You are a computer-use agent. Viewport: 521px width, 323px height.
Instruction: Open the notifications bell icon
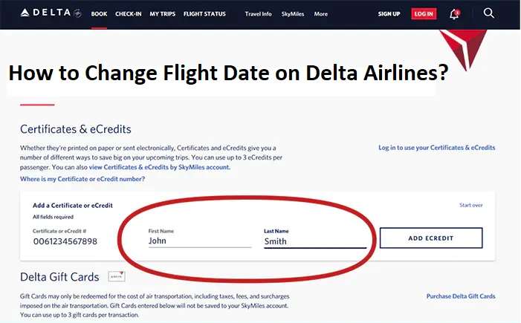454,13
